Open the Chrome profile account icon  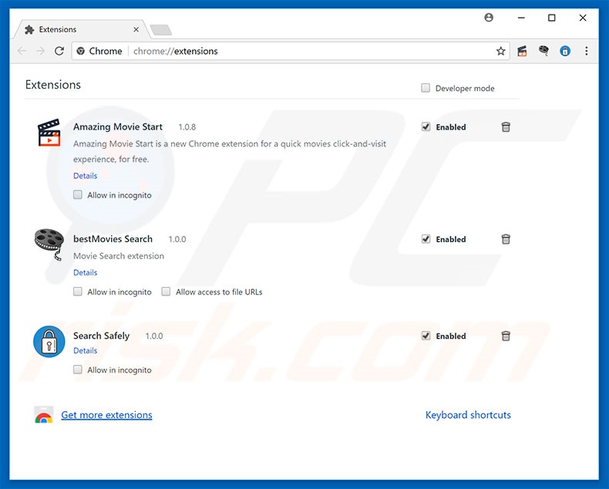coord(489,18)
